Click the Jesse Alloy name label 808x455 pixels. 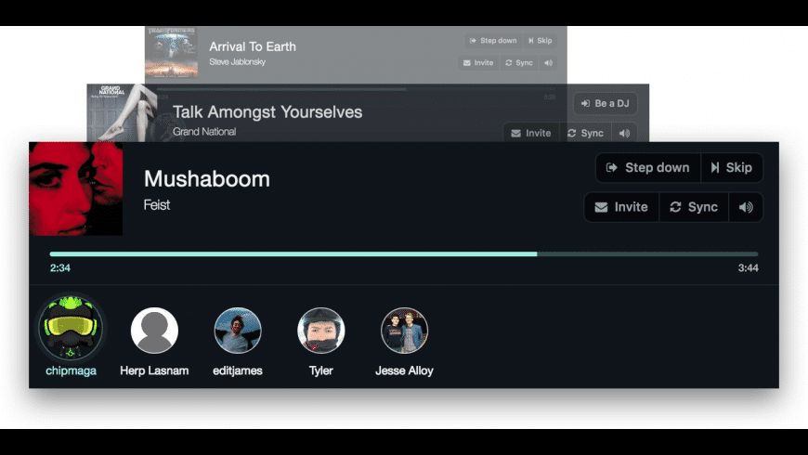404,370
